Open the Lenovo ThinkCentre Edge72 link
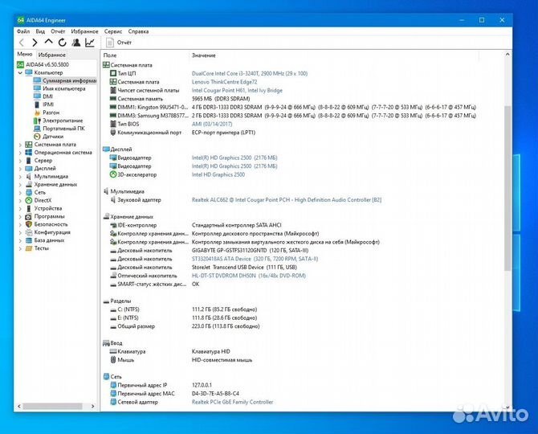This screenshot has height=434, width=538. pyautogui.click(x=224, y=82)
